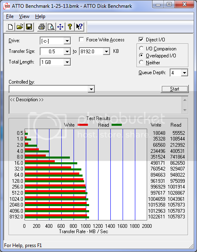
Task: Click the 16.0 transfer size row label
Action: tap(19, 163)
